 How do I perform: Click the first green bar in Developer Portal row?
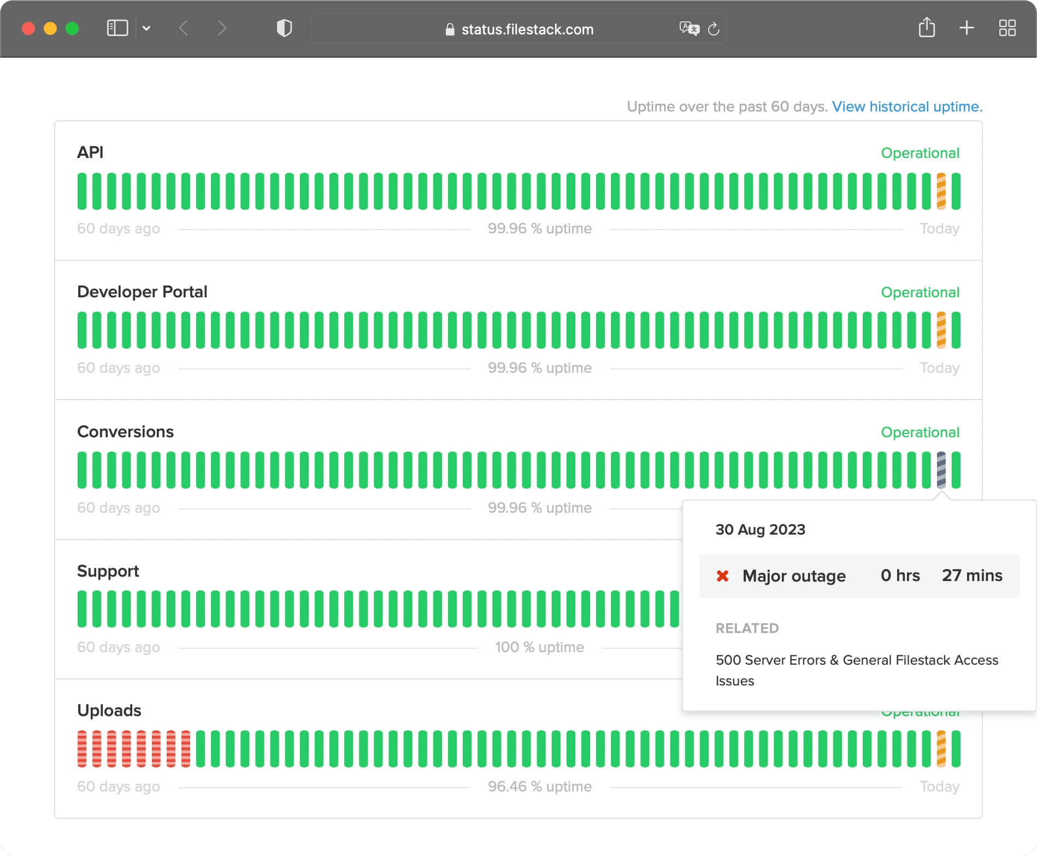(82, 330)
